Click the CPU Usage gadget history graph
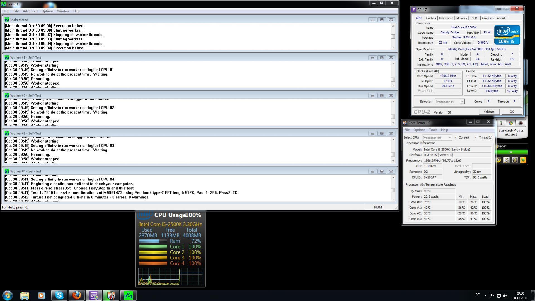Screen dimensions: 535x301 [x=171, y=276]
